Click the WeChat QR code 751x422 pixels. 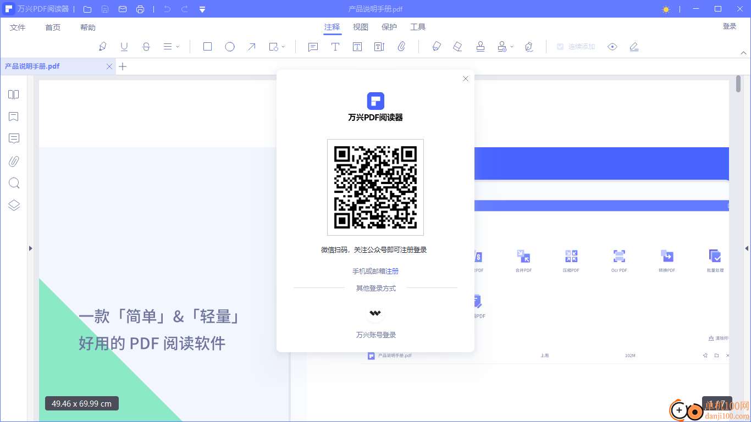pos(375,187)
